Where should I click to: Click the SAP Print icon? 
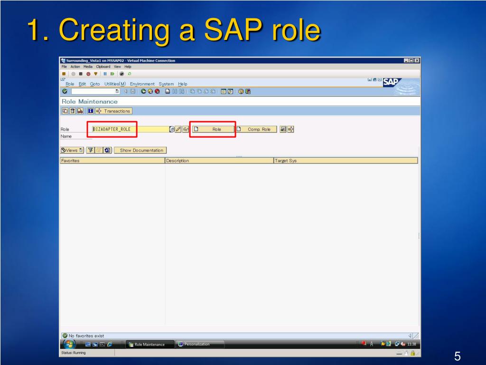[168, 91]
